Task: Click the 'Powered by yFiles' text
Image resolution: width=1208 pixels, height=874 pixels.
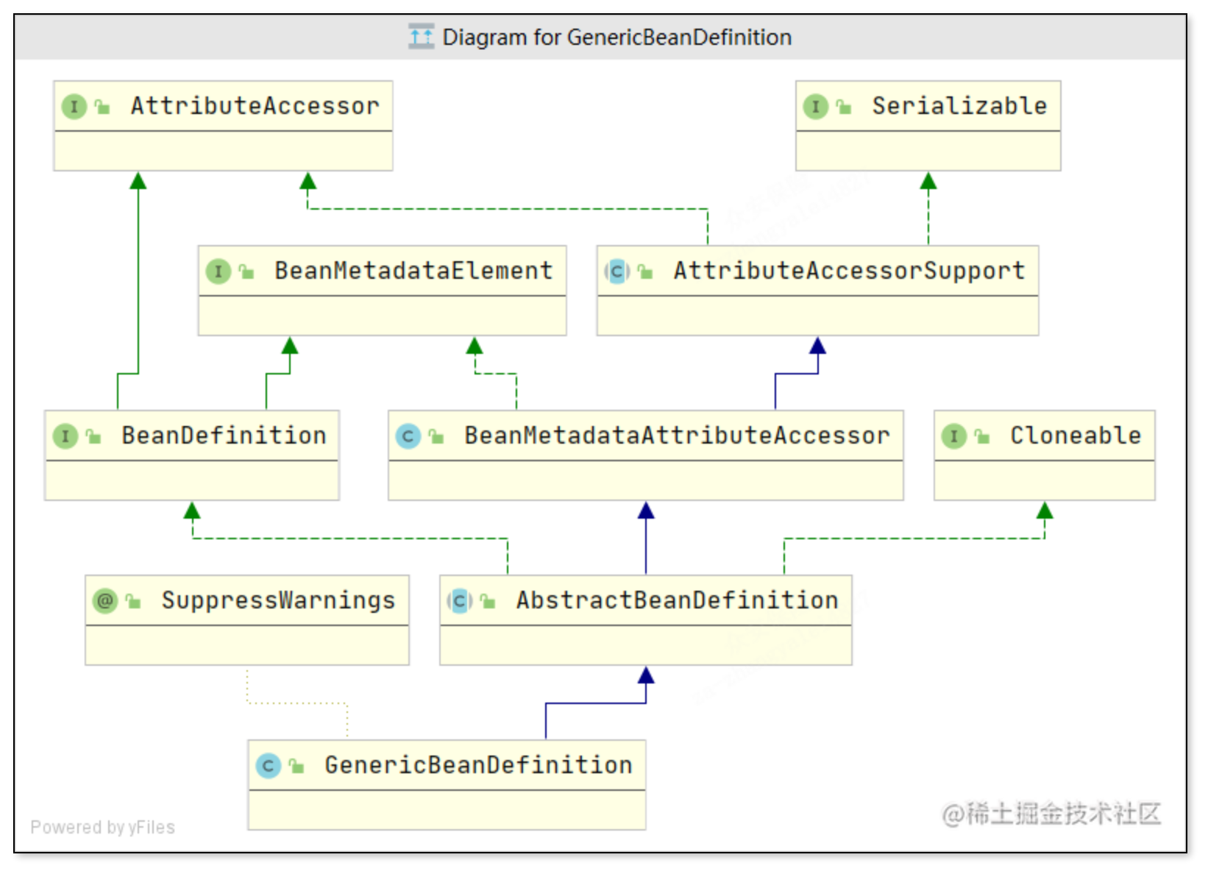Action: (102, 828)
